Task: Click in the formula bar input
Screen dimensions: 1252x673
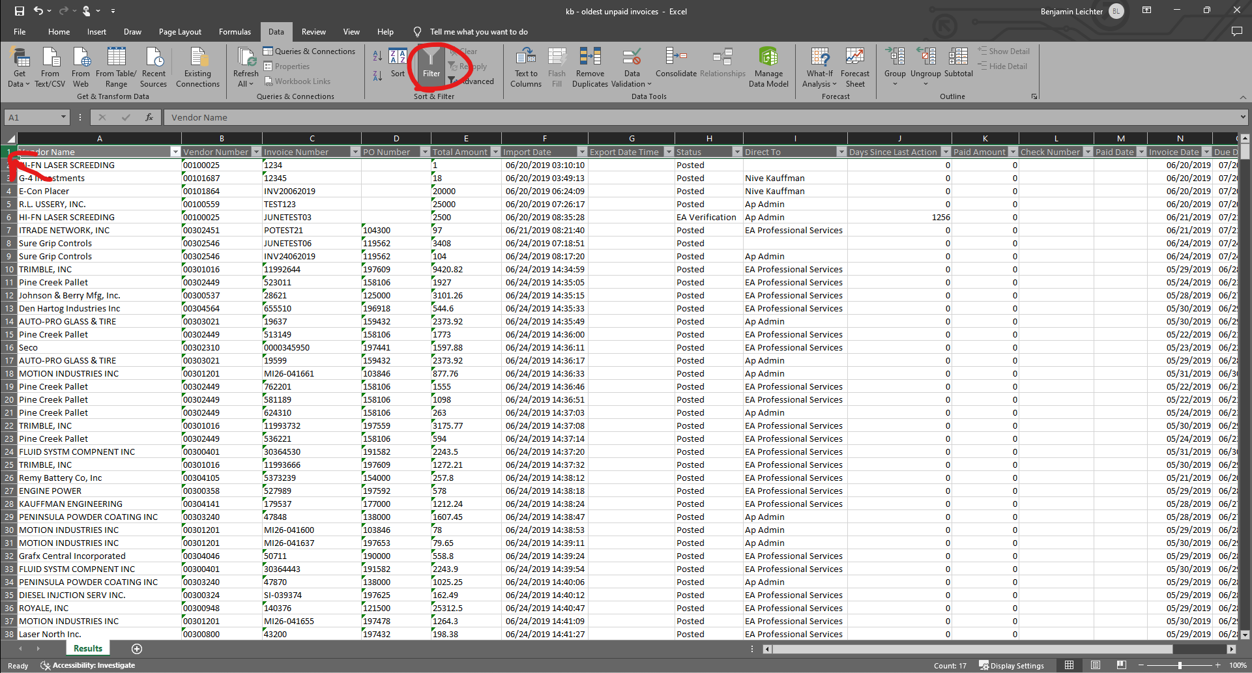Action: (x=701, y=117)
